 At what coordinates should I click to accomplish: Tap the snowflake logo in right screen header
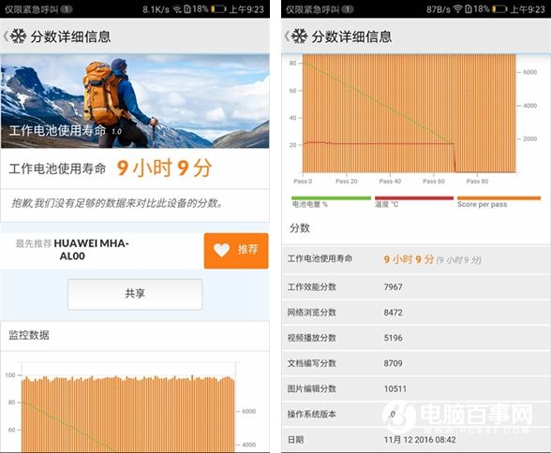[x=300, y=37]
